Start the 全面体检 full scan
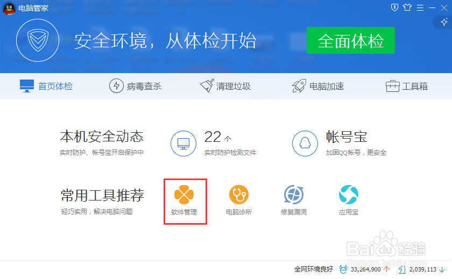Image resolution: width=452 pixels, height=279 pixels. (350, 40)
